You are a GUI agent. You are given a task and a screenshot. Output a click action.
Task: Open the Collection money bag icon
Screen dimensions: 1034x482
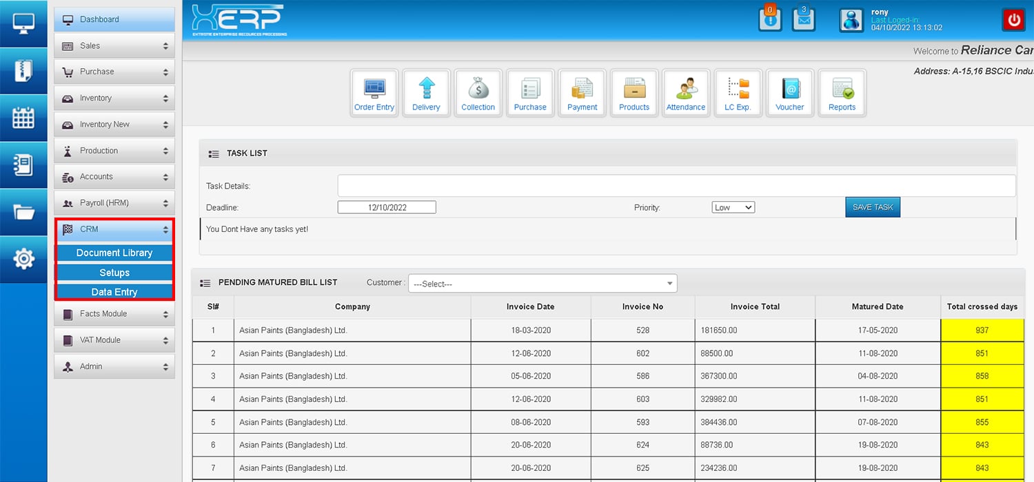pos(478,93)
